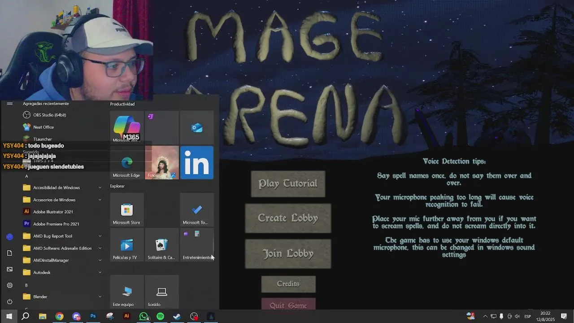Switch ESP keyboard language indicator
Image resolution: width=574 pixels, height=323 pixels.
[x=528, y=316]
